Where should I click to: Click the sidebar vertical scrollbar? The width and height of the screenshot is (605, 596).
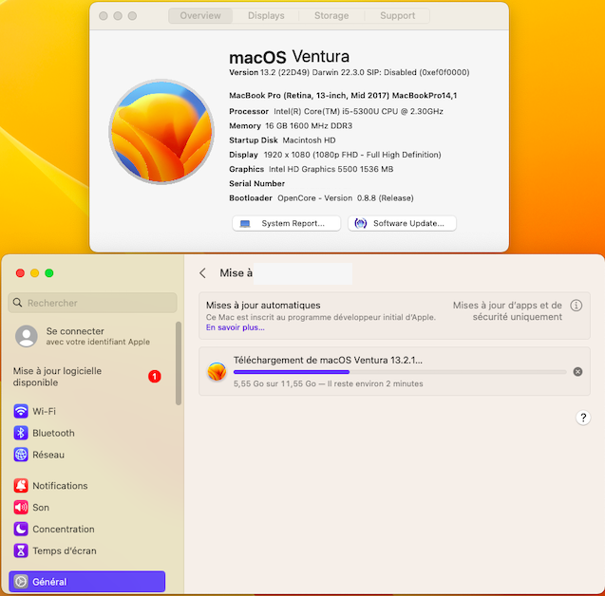[x=179, y=363]
